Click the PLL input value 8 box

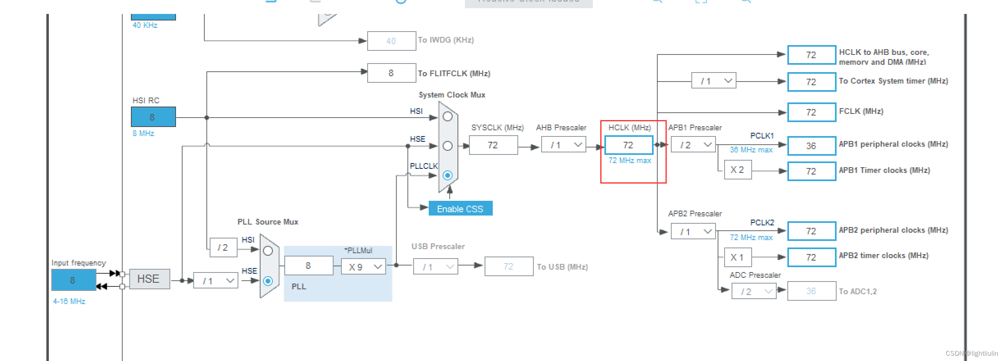point(309,266)
